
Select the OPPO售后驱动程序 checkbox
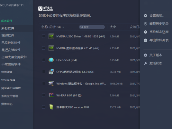tap(44, 72)
